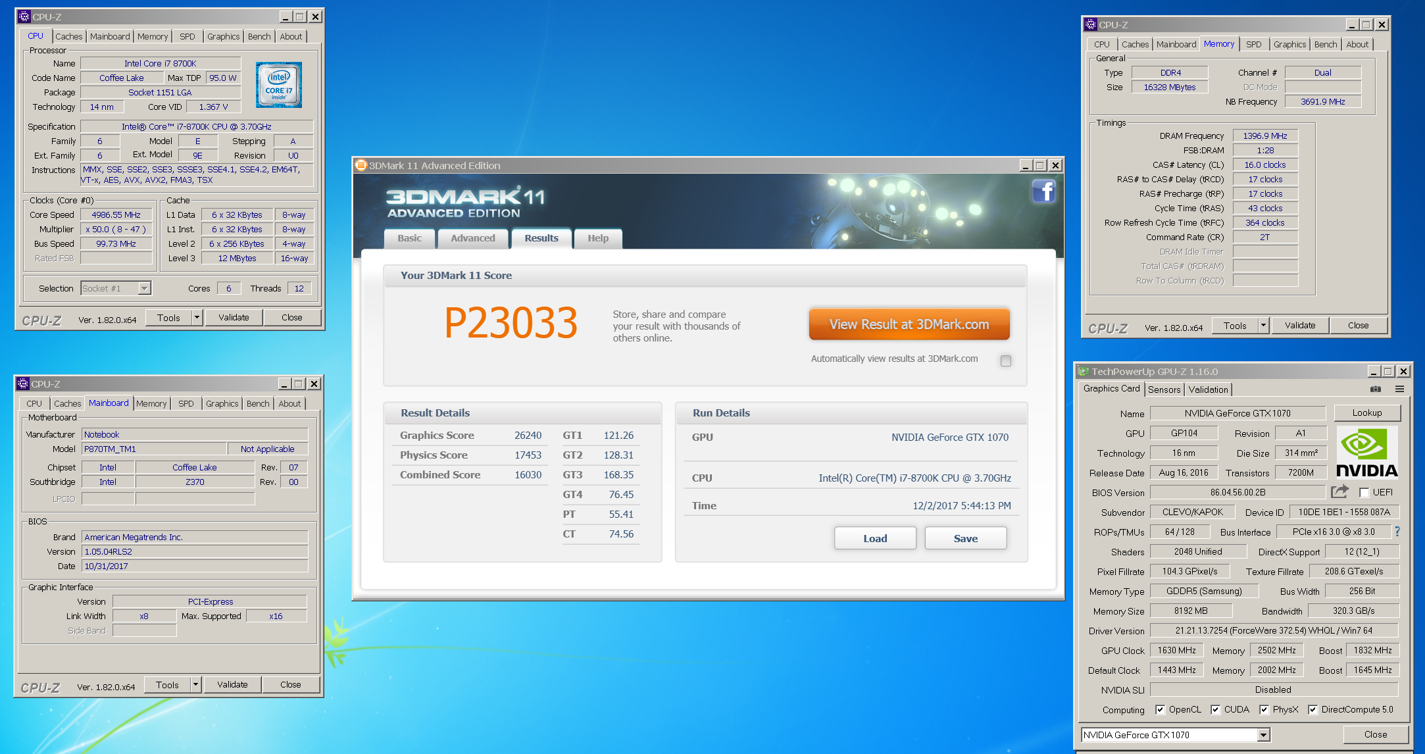This screenshot has height=754, width=1425.
Task: Switch to SPD tab in CPU-Z Memory window
Action: [x=1253, y=45]
